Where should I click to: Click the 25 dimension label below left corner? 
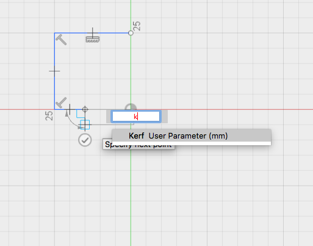(x=49, y=116)
